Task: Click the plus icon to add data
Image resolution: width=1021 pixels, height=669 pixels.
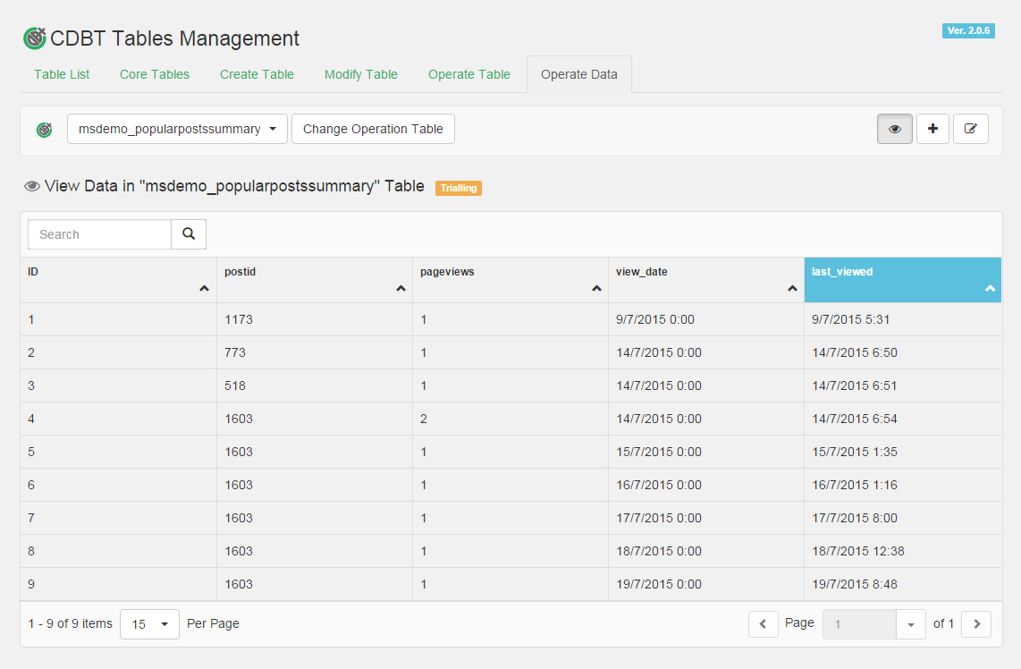Action: tap(932, 129)
